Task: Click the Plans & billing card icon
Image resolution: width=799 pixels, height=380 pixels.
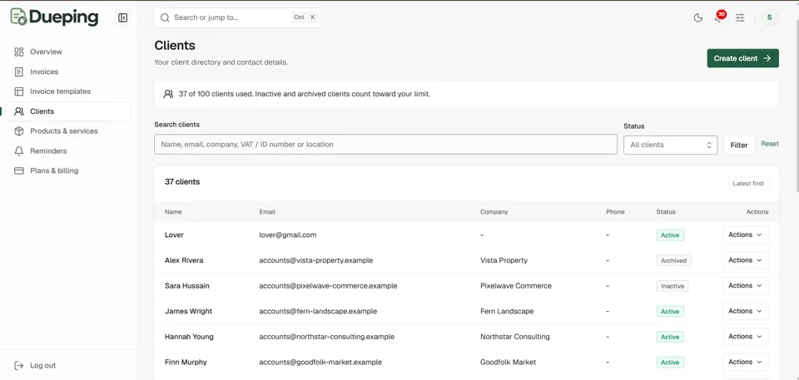Action: [19, 170]
